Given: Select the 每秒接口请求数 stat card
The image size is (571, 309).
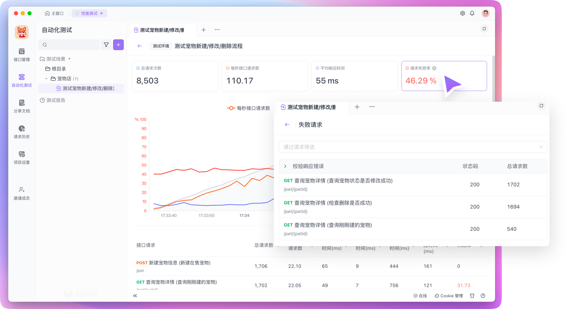Looking at the screenshot, I should tap(265, 76).
